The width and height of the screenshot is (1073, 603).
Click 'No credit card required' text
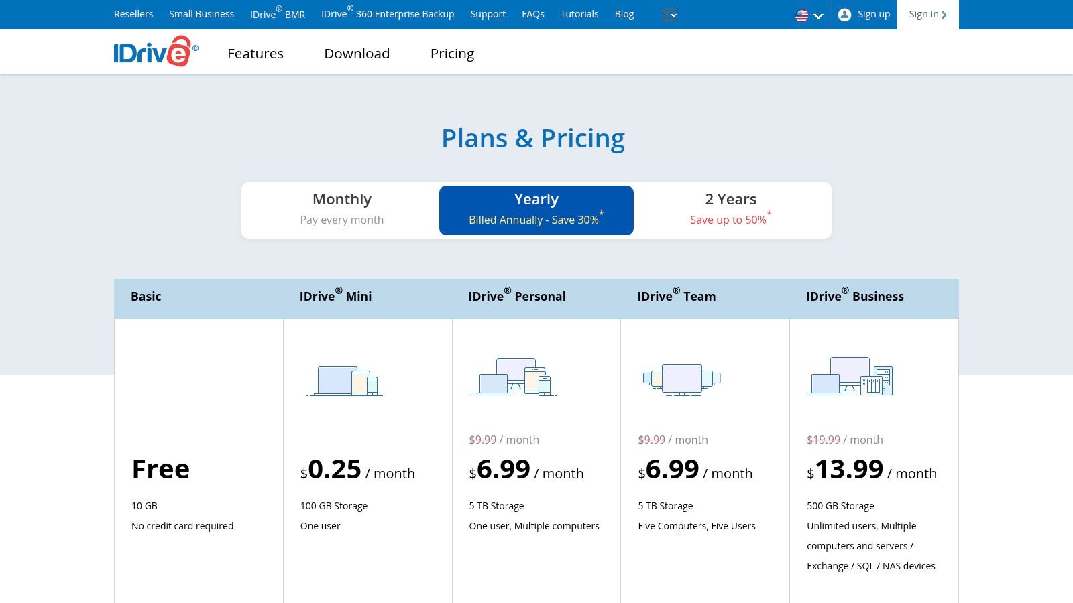[182, 526]
